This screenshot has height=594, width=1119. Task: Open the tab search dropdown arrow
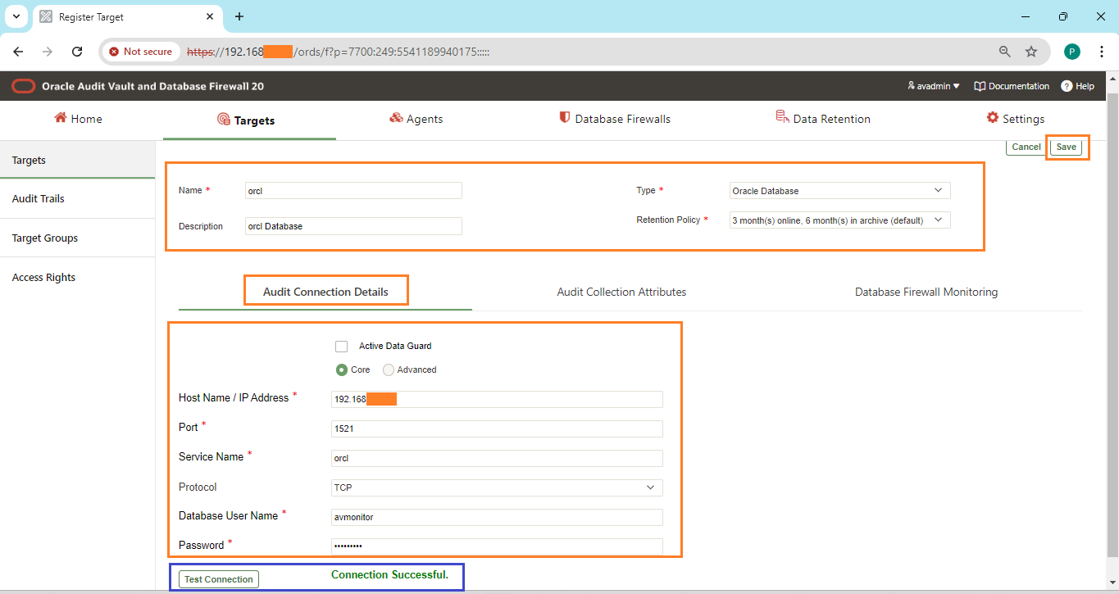tap(16, 16)
